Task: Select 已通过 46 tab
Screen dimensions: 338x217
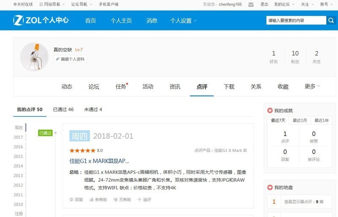Action: (x=63, y=110)
